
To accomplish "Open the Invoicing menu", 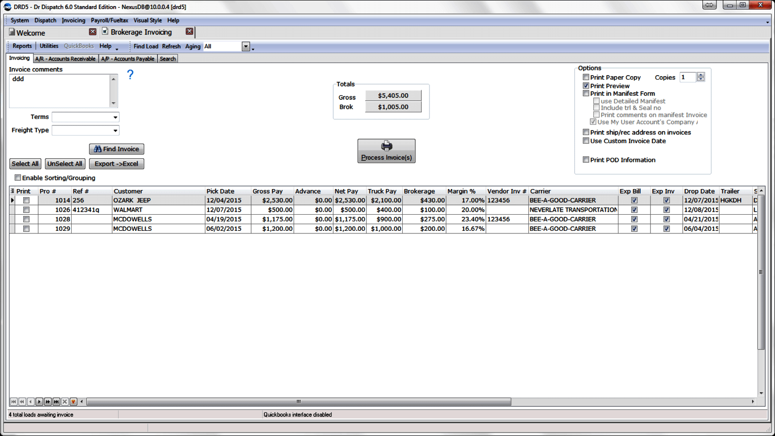I will point(73,21).
